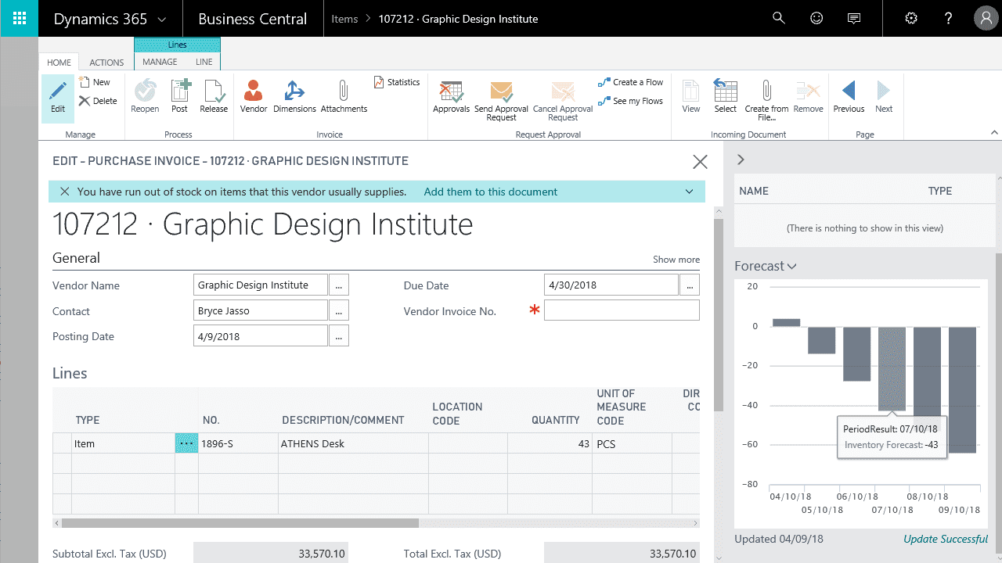1002x563 pixels.
Task: Go to Items breadcrumb
Action: pos(344,19)
